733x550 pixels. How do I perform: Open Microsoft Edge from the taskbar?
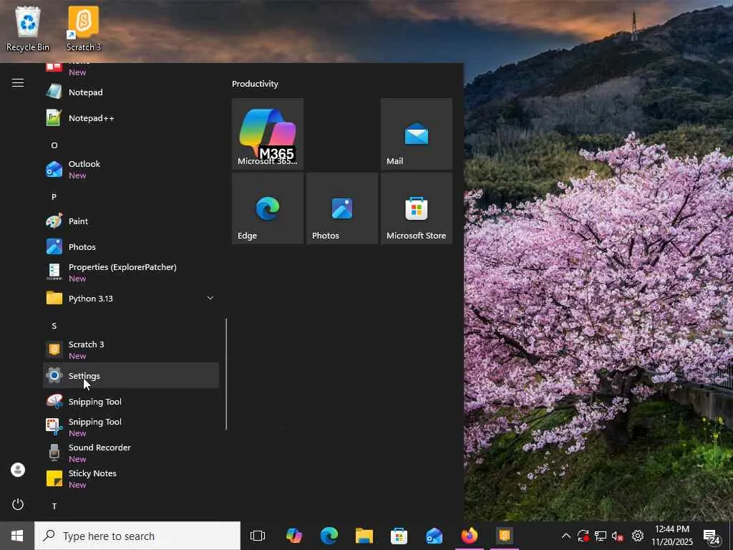(x=329, y=536)
